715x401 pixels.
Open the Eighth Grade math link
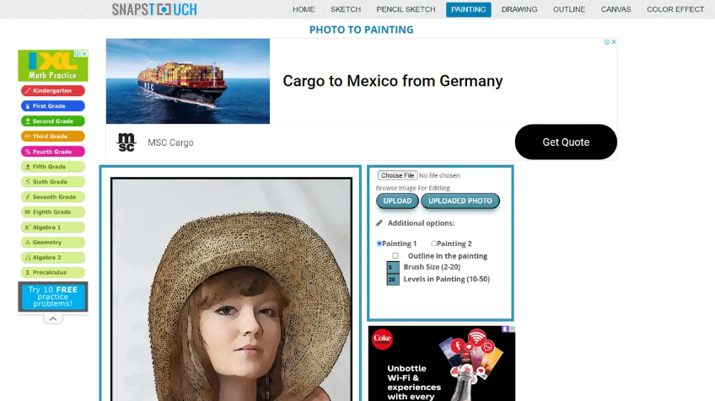53,212
